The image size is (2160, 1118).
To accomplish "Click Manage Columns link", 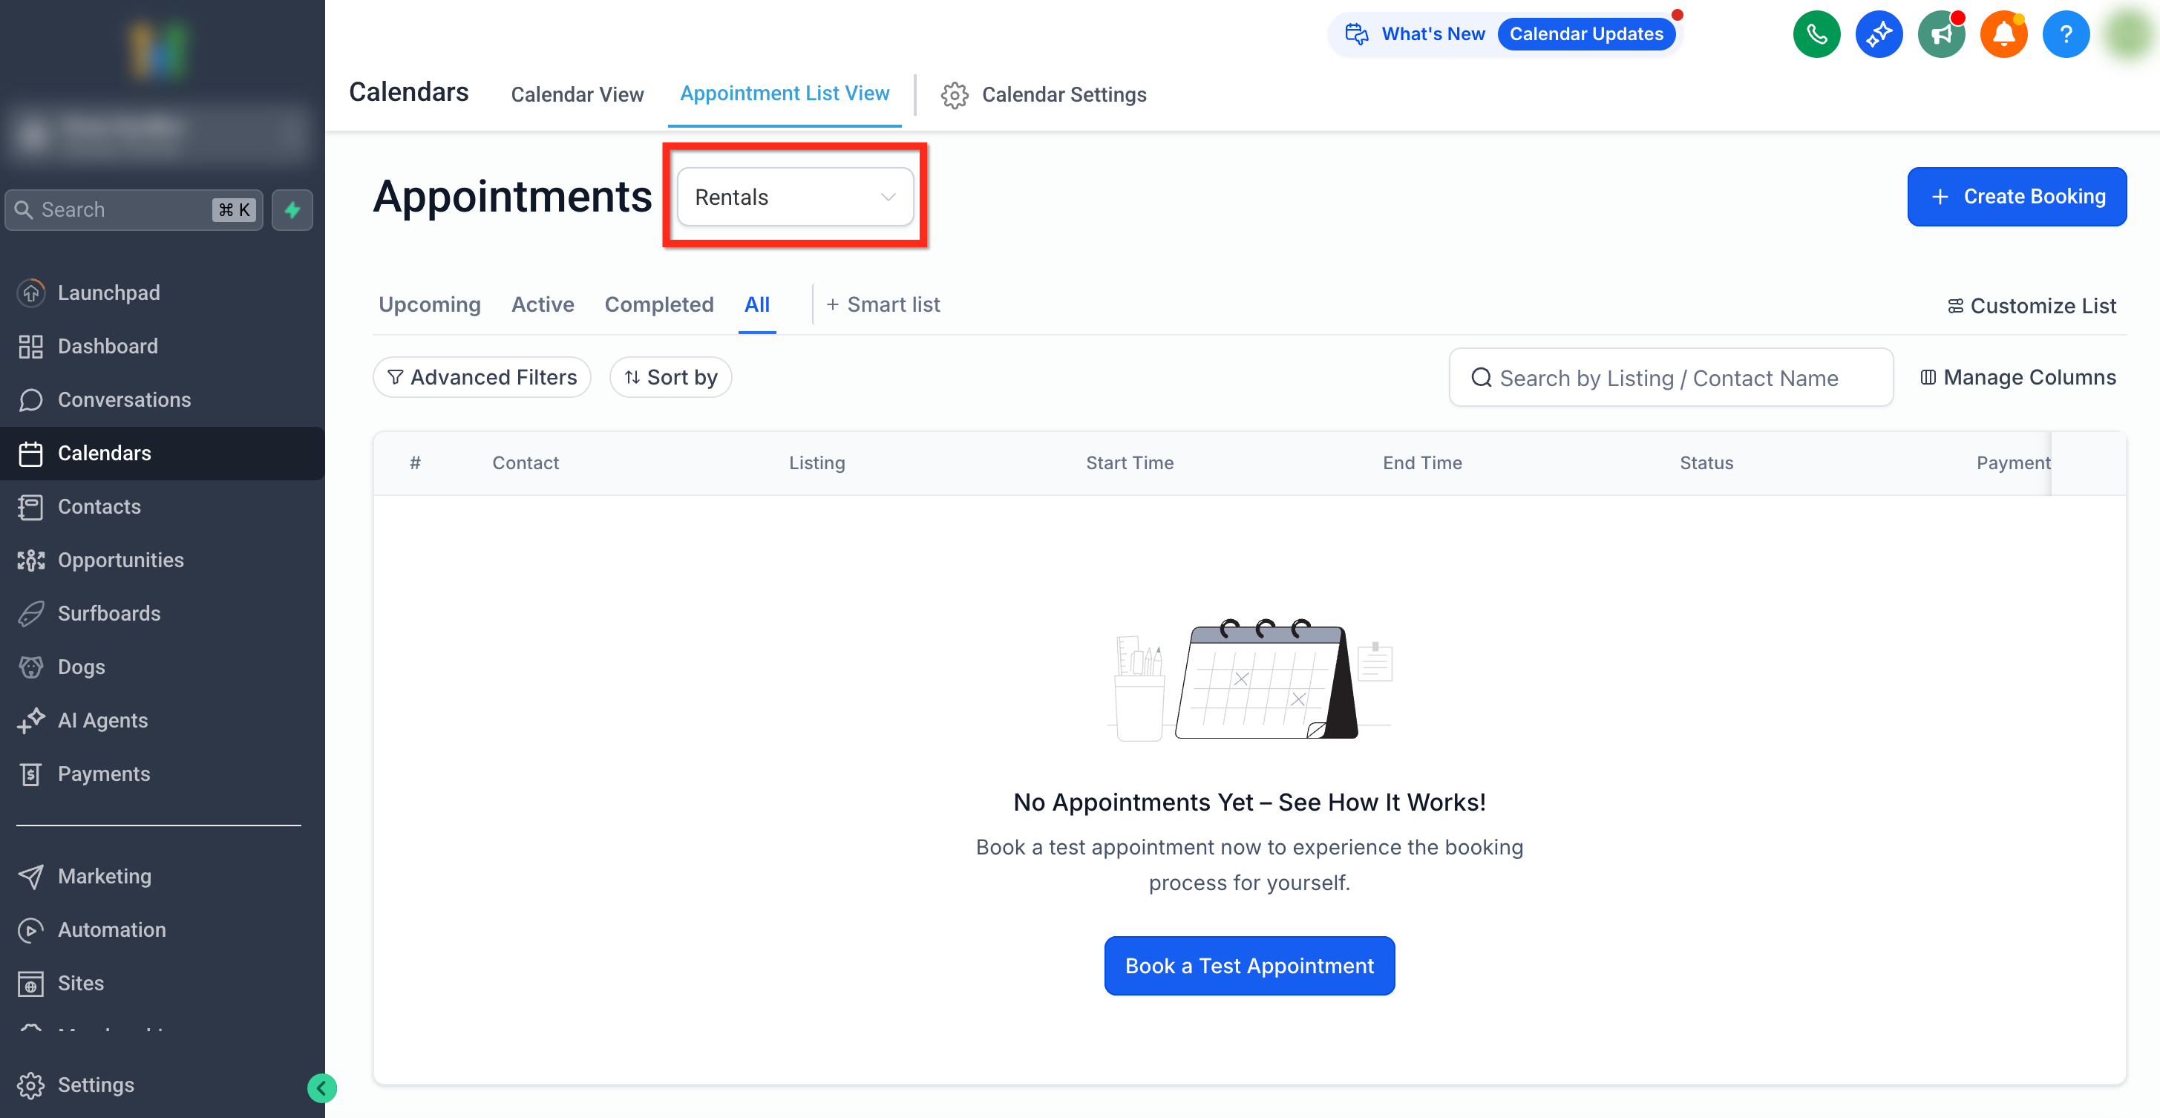I will coord(2017,377).
